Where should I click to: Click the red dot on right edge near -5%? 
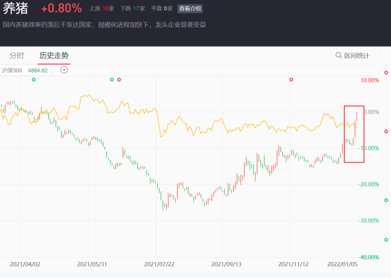point(386,132)
